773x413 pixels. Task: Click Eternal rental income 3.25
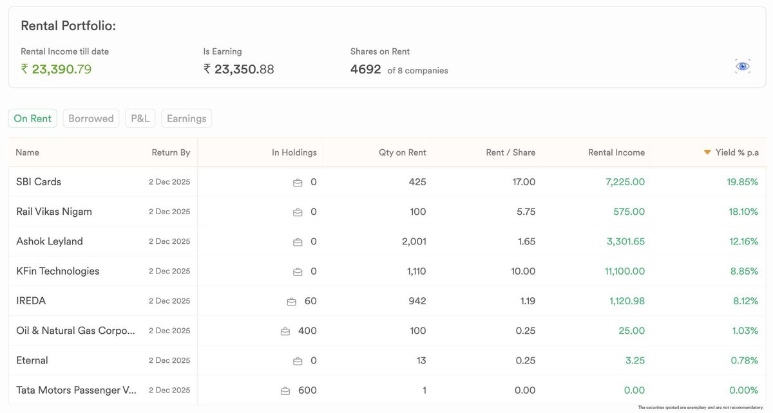click(x=635, y=360)
